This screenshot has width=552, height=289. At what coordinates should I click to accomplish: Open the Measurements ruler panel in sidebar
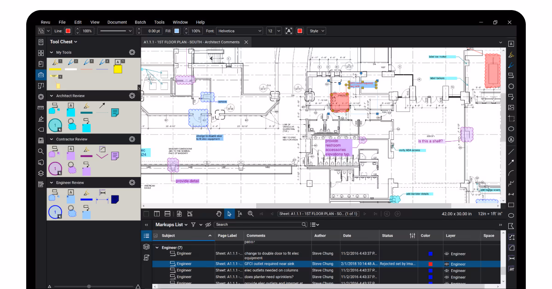click(41, 108)
